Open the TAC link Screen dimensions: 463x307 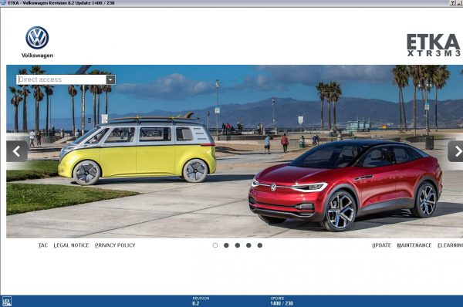pos(42,245)
